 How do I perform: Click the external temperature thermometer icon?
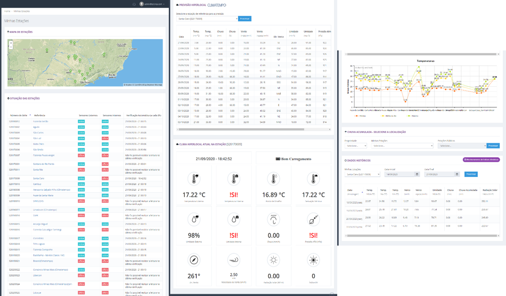194,179
